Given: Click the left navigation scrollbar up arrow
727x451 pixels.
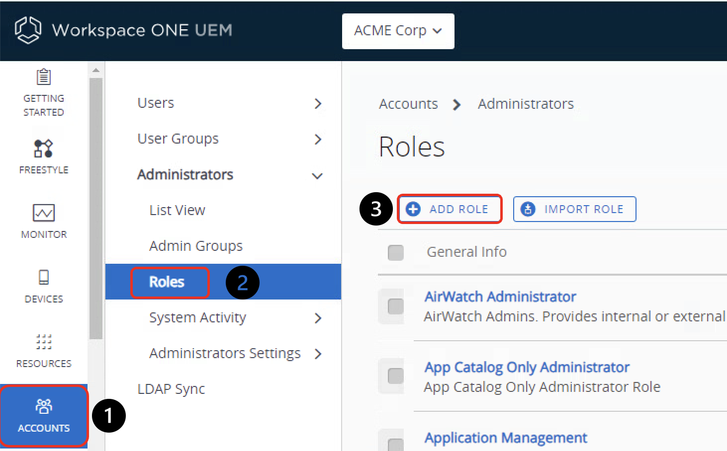Looking at the screenshot, I should point(96,71).
